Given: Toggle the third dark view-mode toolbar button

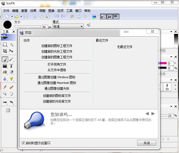Looking at the screenshot, I should tap(116, 17).
